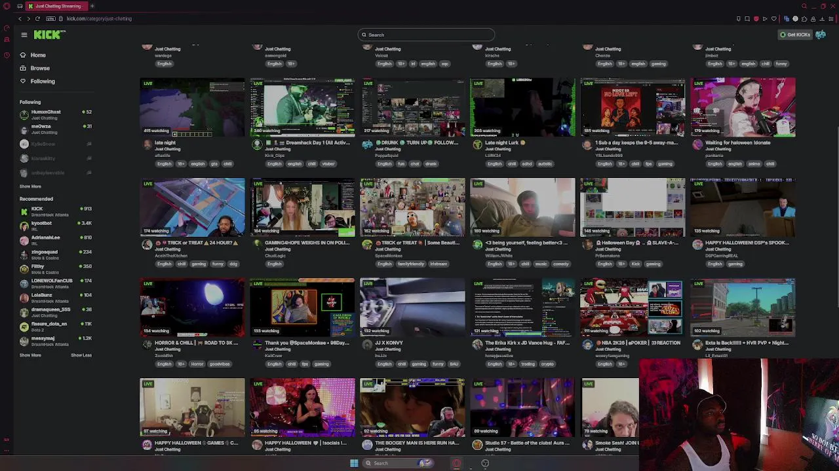The image size is (839, 471).
Task: Go back in the browser
Action: [x=20, y=18]
